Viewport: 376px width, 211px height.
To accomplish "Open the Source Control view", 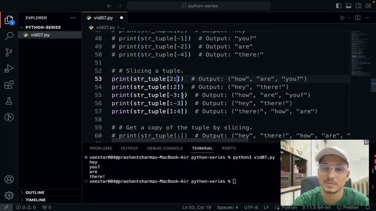I will (9, 52).
